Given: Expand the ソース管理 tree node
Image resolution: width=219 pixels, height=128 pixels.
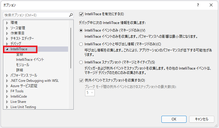Looking at the screenshot, I should (x=7, y=28).
